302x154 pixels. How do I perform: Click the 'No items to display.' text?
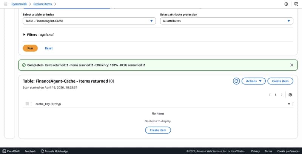point(158,121)
